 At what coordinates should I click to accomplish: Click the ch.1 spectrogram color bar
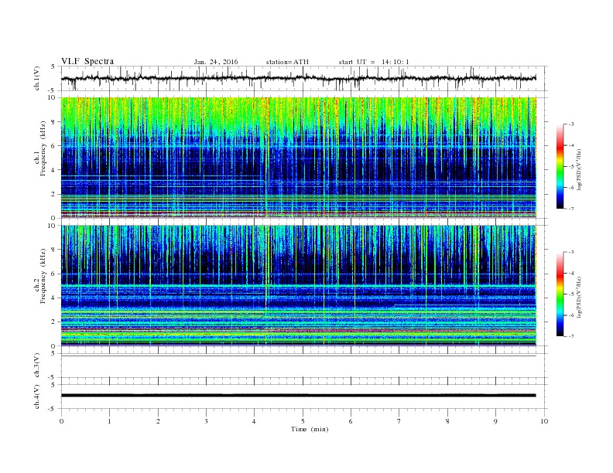tap(560, 166)
